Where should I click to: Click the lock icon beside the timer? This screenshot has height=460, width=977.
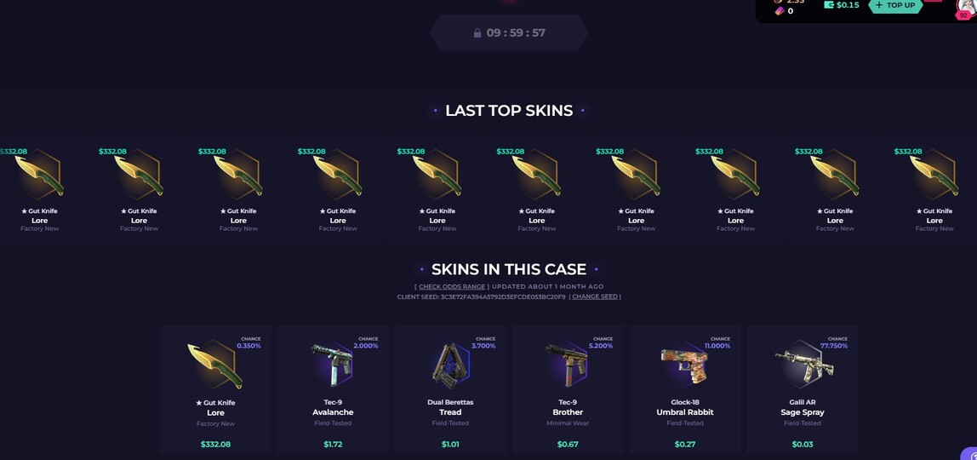477,33
